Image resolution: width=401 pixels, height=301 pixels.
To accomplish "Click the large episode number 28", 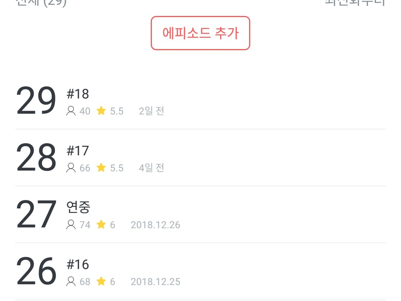I will click(x=36, y=158).
